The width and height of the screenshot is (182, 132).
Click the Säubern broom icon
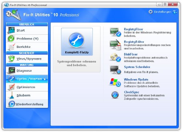tap(12, 95)
